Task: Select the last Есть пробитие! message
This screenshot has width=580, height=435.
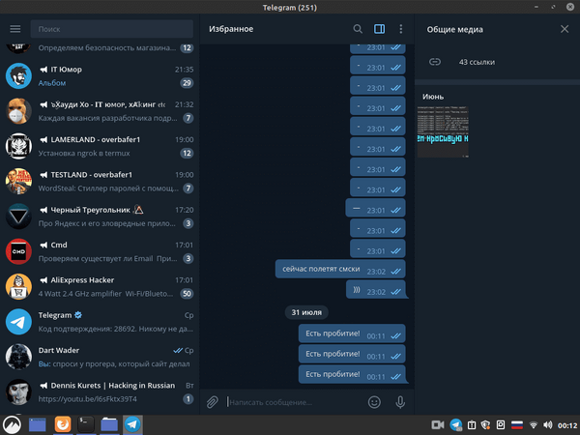Action: [352, 374]
